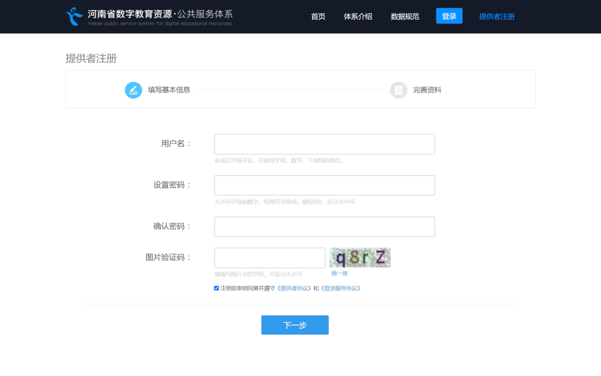This screenshot has width=601, height=376.
Task: Click the captcha verification image
Action: pos(360,258)
